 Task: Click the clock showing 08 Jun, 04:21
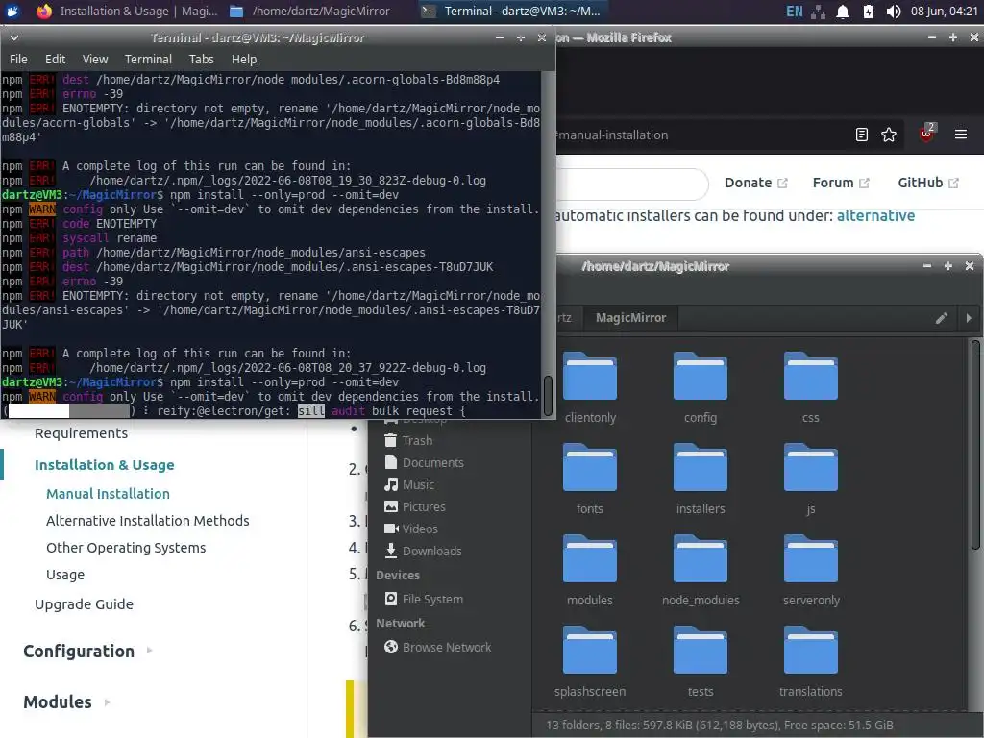point(944,12)
